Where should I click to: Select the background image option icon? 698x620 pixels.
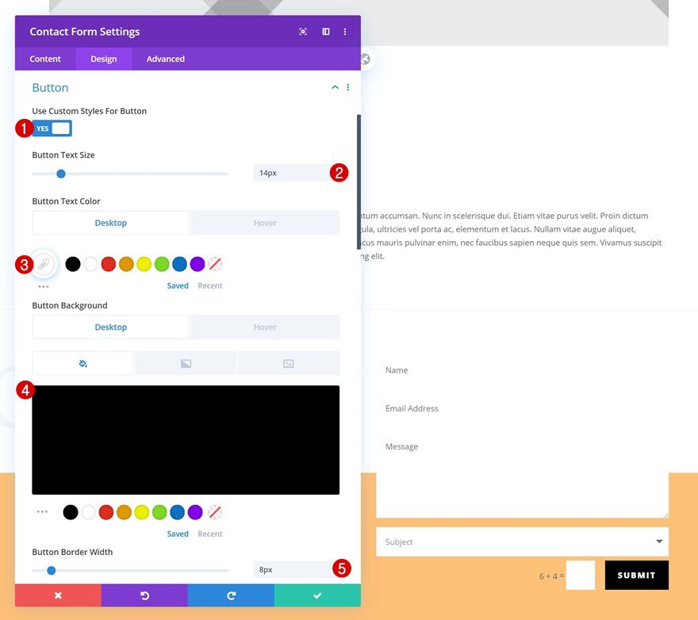pos(289,362)
